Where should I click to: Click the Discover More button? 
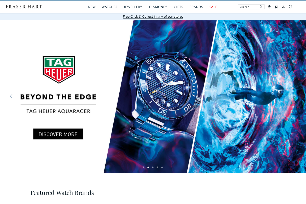pyautogui.click(x=58, y=134)
